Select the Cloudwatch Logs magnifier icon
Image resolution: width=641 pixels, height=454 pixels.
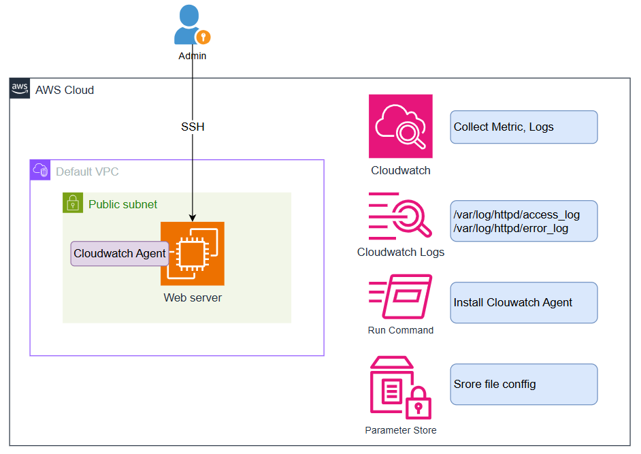pos(400,216)
